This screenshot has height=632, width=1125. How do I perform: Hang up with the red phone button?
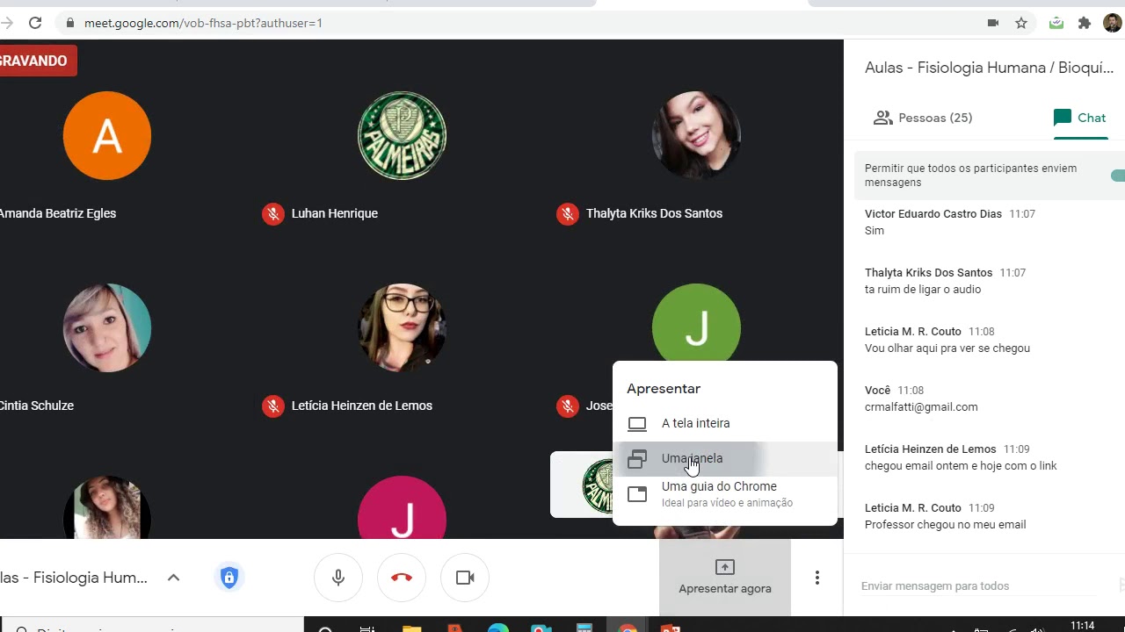[402, 578]
